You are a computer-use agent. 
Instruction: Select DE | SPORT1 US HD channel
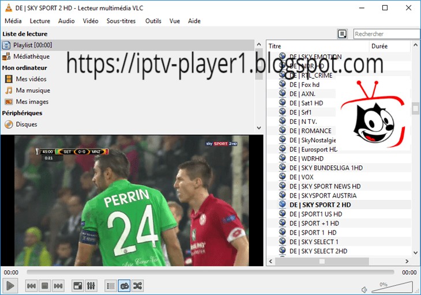316,214
